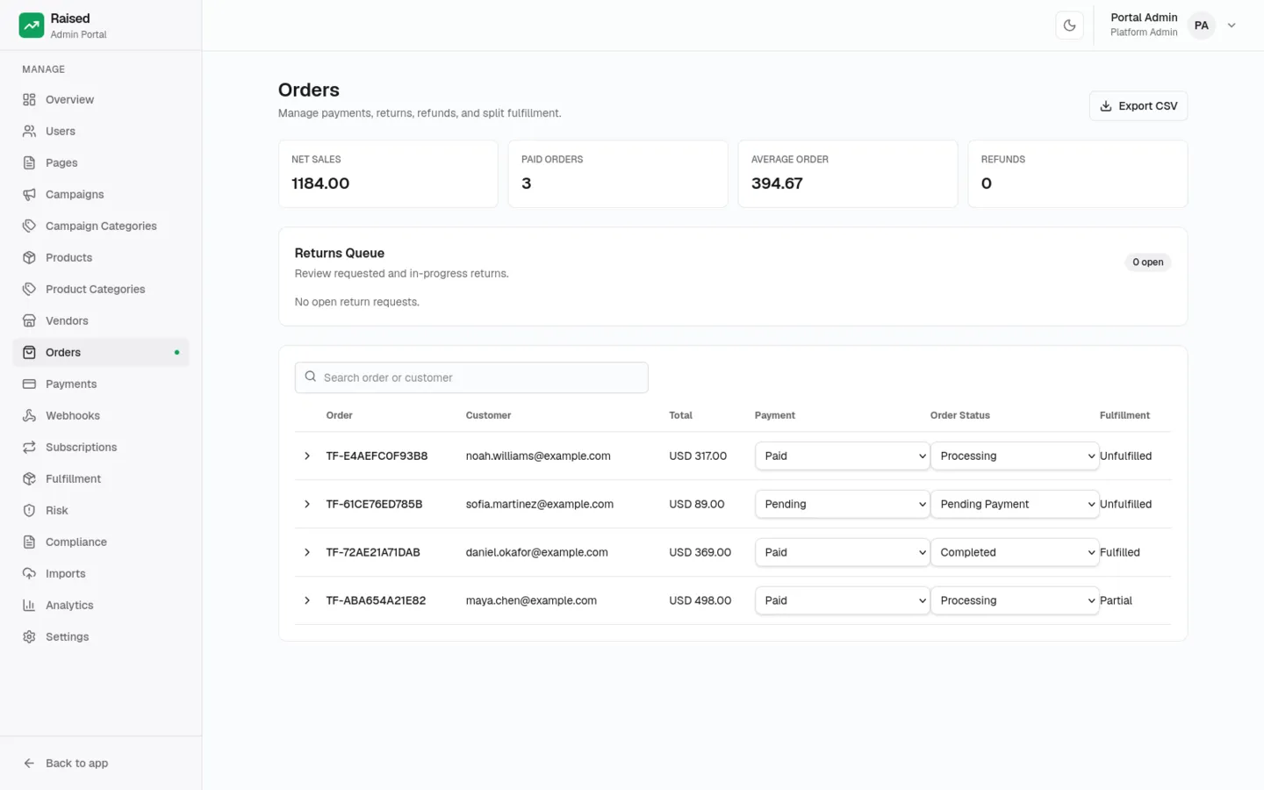Open payment dropdown for maya.chen order

click(842, 600)
